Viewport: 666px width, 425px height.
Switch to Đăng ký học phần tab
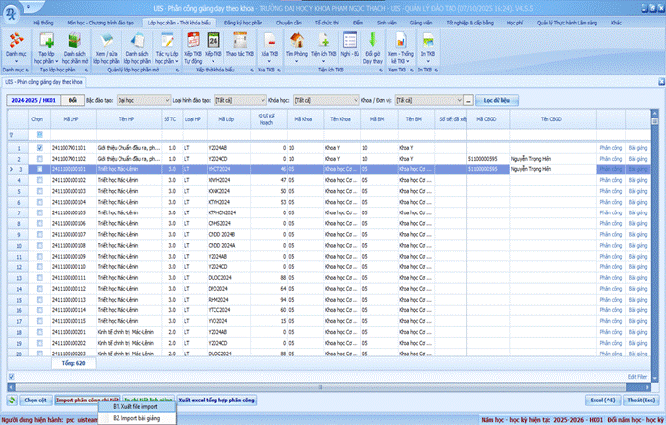(x=243, y=23)
